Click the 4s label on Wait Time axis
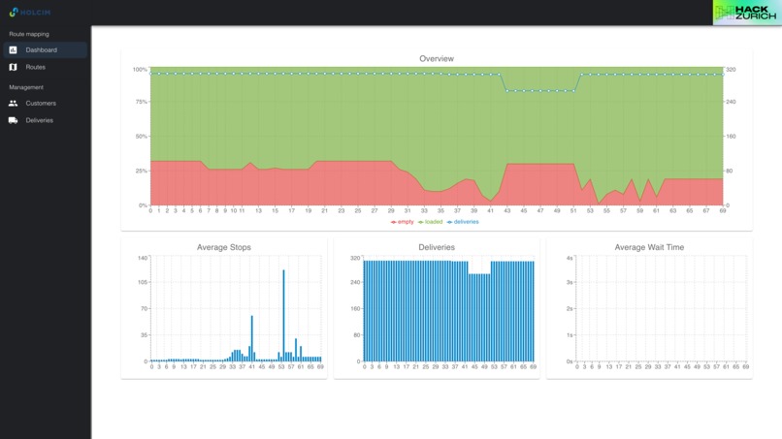This screenshot has height=439, width=782. click(570, 258)
